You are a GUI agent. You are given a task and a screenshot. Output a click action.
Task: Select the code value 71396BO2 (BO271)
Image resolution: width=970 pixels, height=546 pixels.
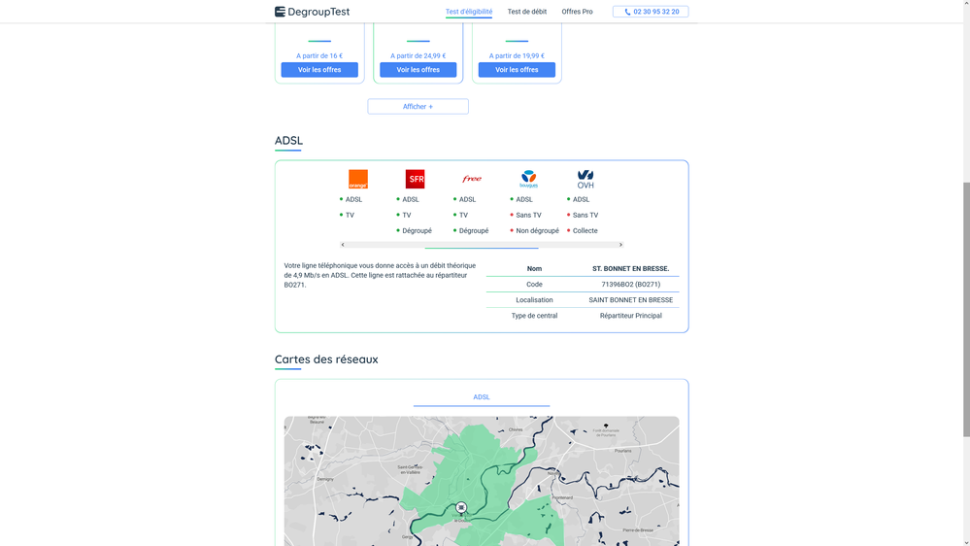630,285
